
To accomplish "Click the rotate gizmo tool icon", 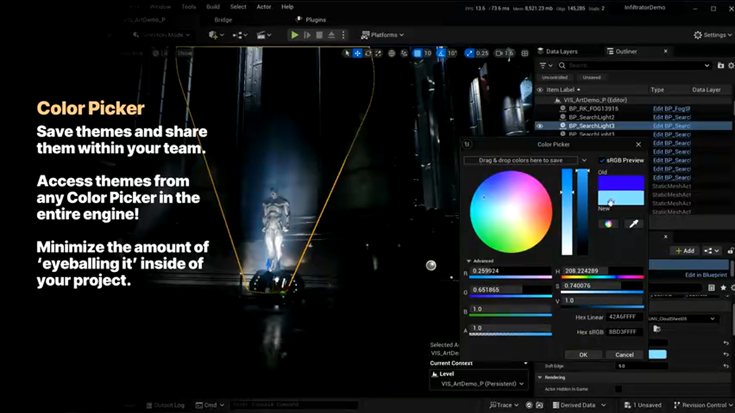I will [x=368, y=53].
